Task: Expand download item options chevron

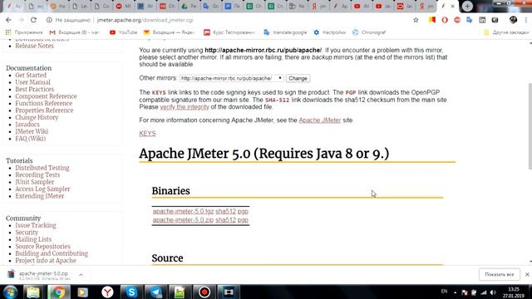Action: [81, 275]
